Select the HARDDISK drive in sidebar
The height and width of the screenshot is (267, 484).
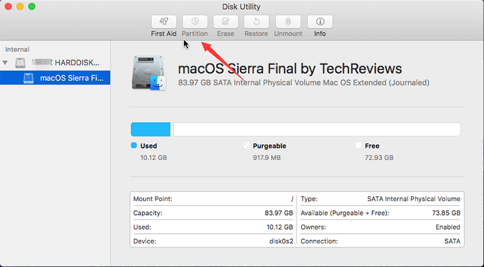[55, 63]
